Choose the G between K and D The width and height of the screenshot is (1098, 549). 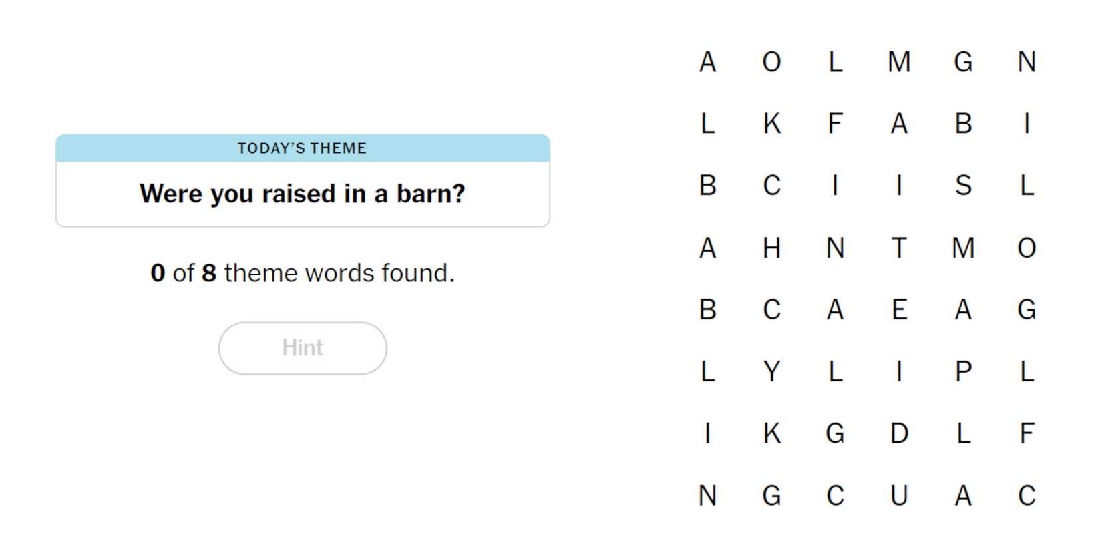[x=835, y=433]
